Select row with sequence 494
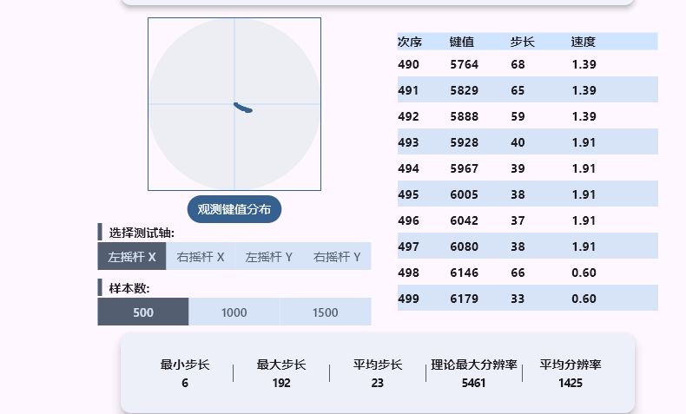This screenshot has height=414, width=686. tap(528, 168)
